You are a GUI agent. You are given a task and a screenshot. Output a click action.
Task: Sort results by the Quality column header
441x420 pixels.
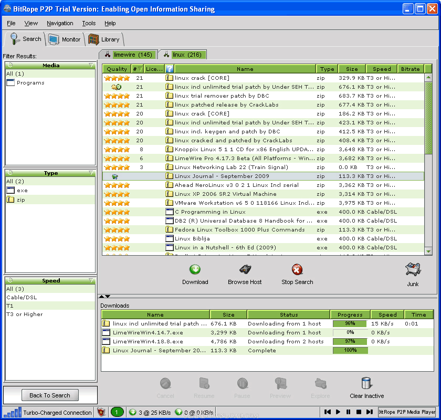pyautogui.click(x=117, y=69)
